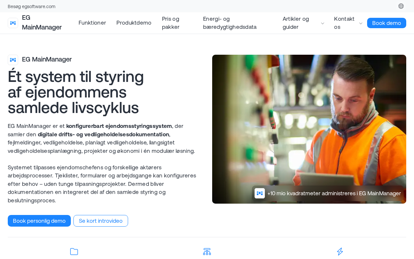Click the folder icon below the divider
The height and width of the screenshot is (259, 414).
coord(74,252)
